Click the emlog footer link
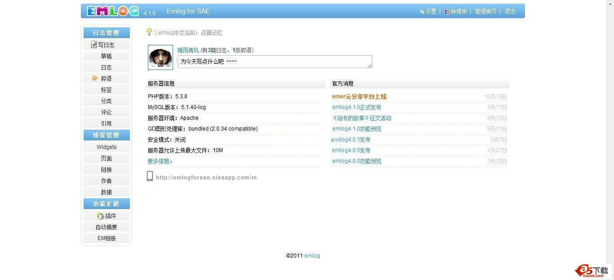 tap(312, 256)
